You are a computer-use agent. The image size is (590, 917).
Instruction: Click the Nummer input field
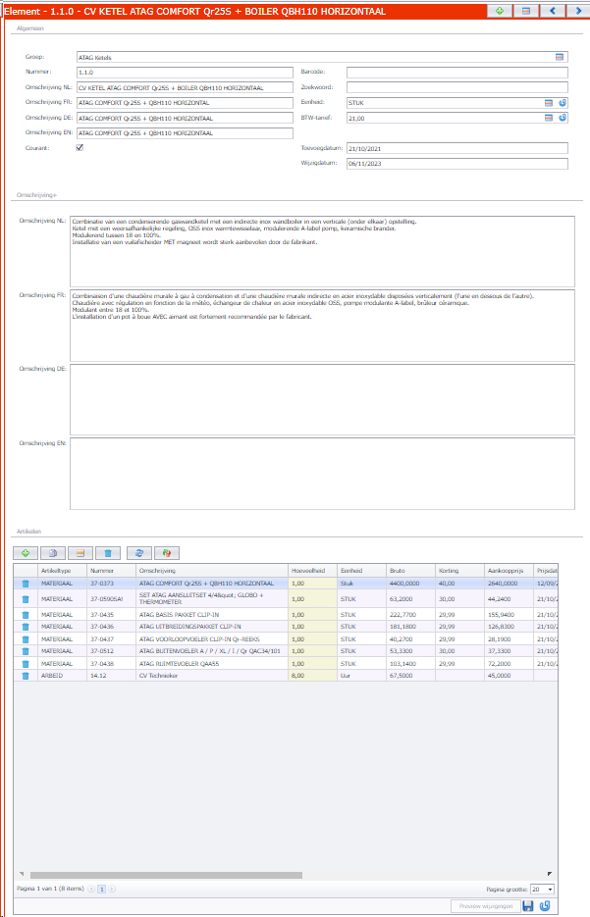185,72
